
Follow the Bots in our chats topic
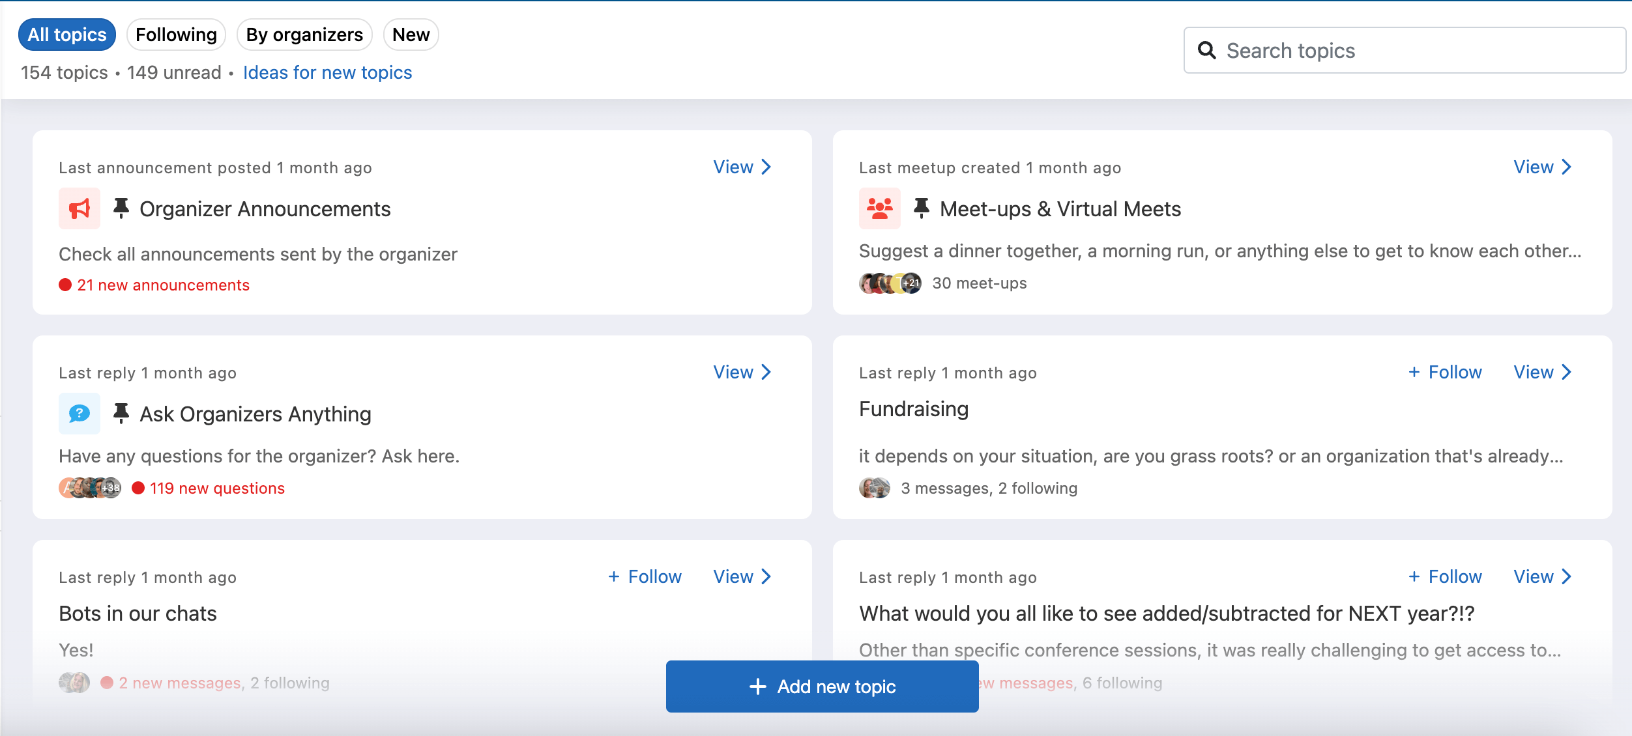point(645,576)
